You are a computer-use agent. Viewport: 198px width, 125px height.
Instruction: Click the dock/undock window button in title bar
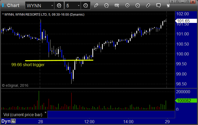pyautogui.click(x=177, y=2)
